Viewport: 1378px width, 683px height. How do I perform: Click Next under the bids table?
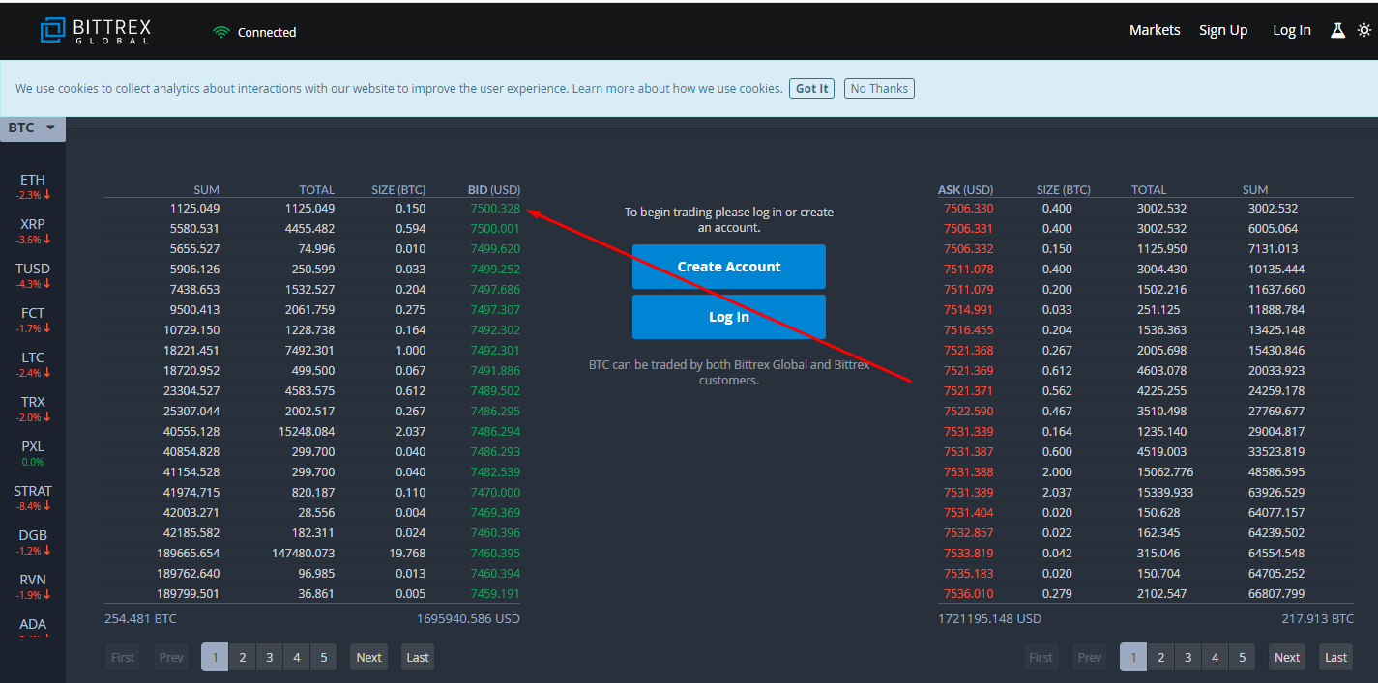point(369,657)
